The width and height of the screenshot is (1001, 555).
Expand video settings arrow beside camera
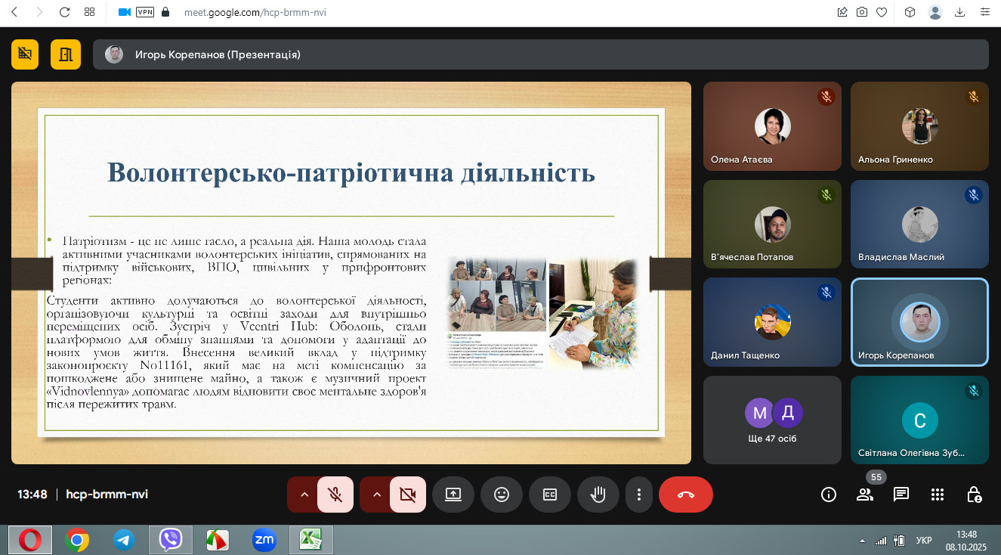click(376, 495)
